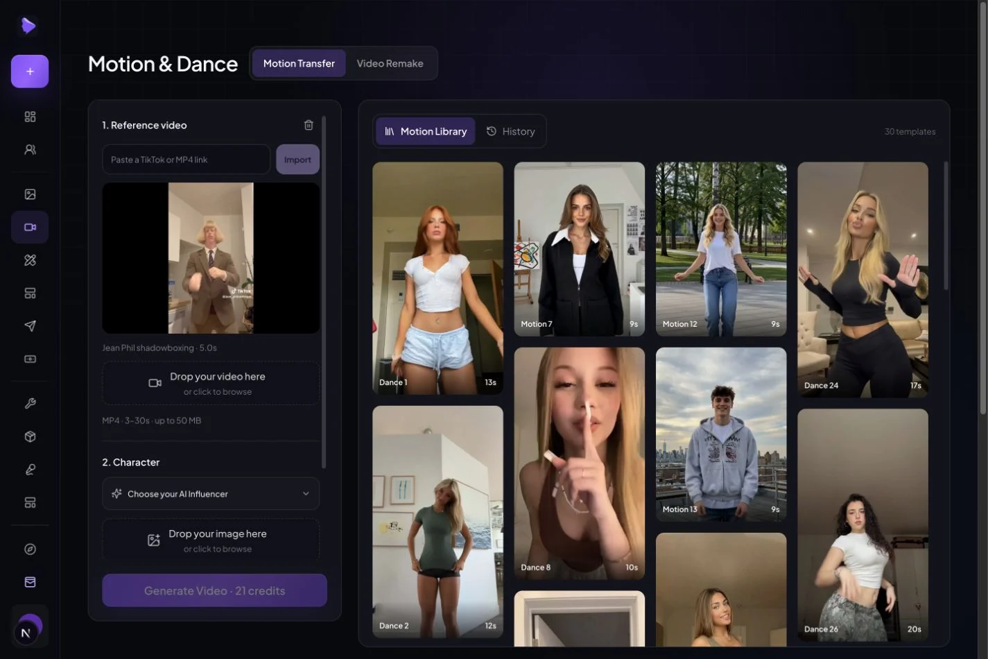Switch to the Motion Transfer tab
Image resolution: width=988 pixels, height=659 pixels.
(299, 63)
